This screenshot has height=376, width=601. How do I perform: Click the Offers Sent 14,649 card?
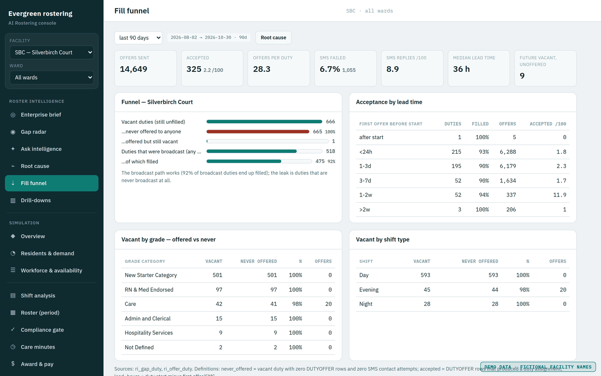146,68
